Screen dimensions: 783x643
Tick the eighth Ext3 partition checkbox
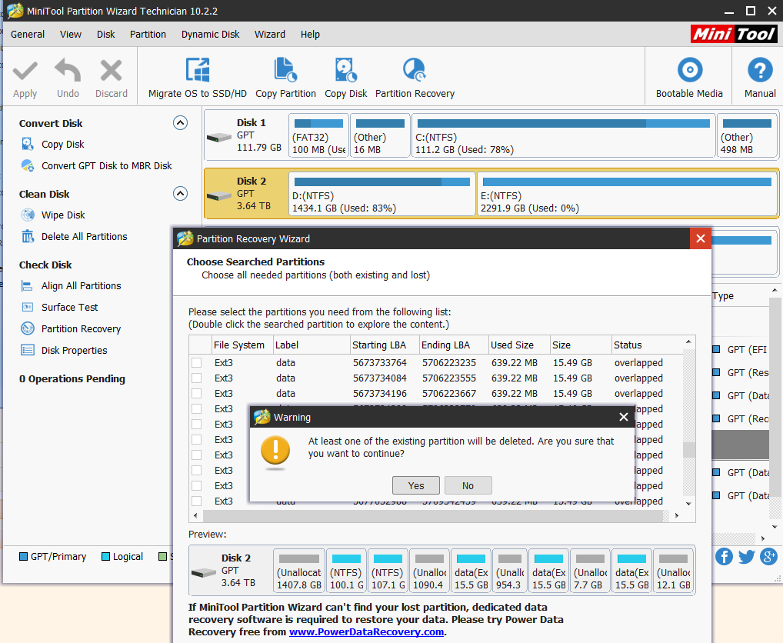[197, 470]
